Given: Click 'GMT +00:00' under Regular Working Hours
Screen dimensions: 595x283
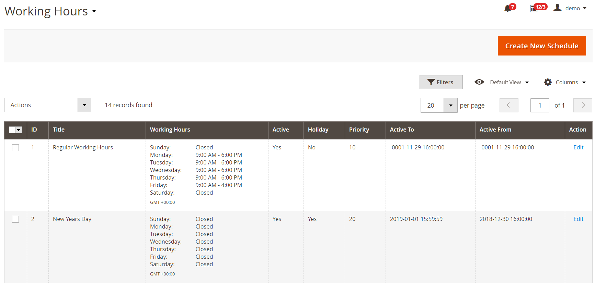Looking at the screenshot, I should pos(162,202).
